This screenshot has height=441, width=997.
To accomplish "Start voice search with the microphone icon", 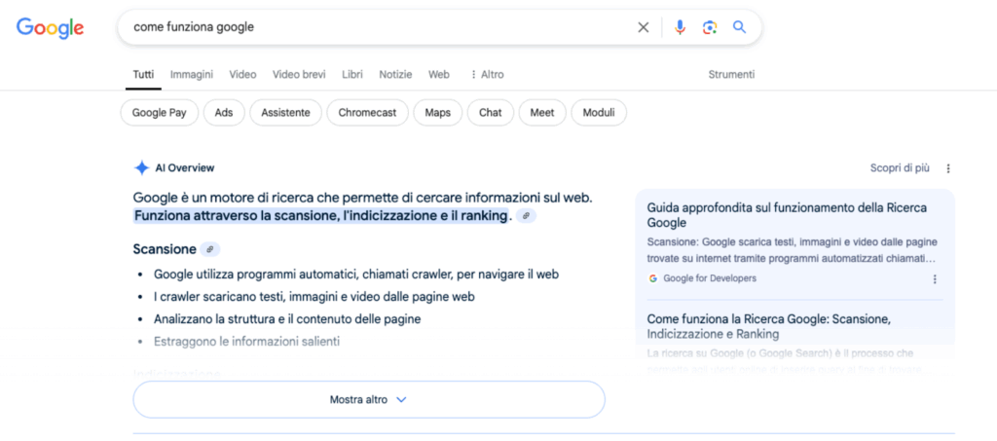I will [x=680, y=27].
